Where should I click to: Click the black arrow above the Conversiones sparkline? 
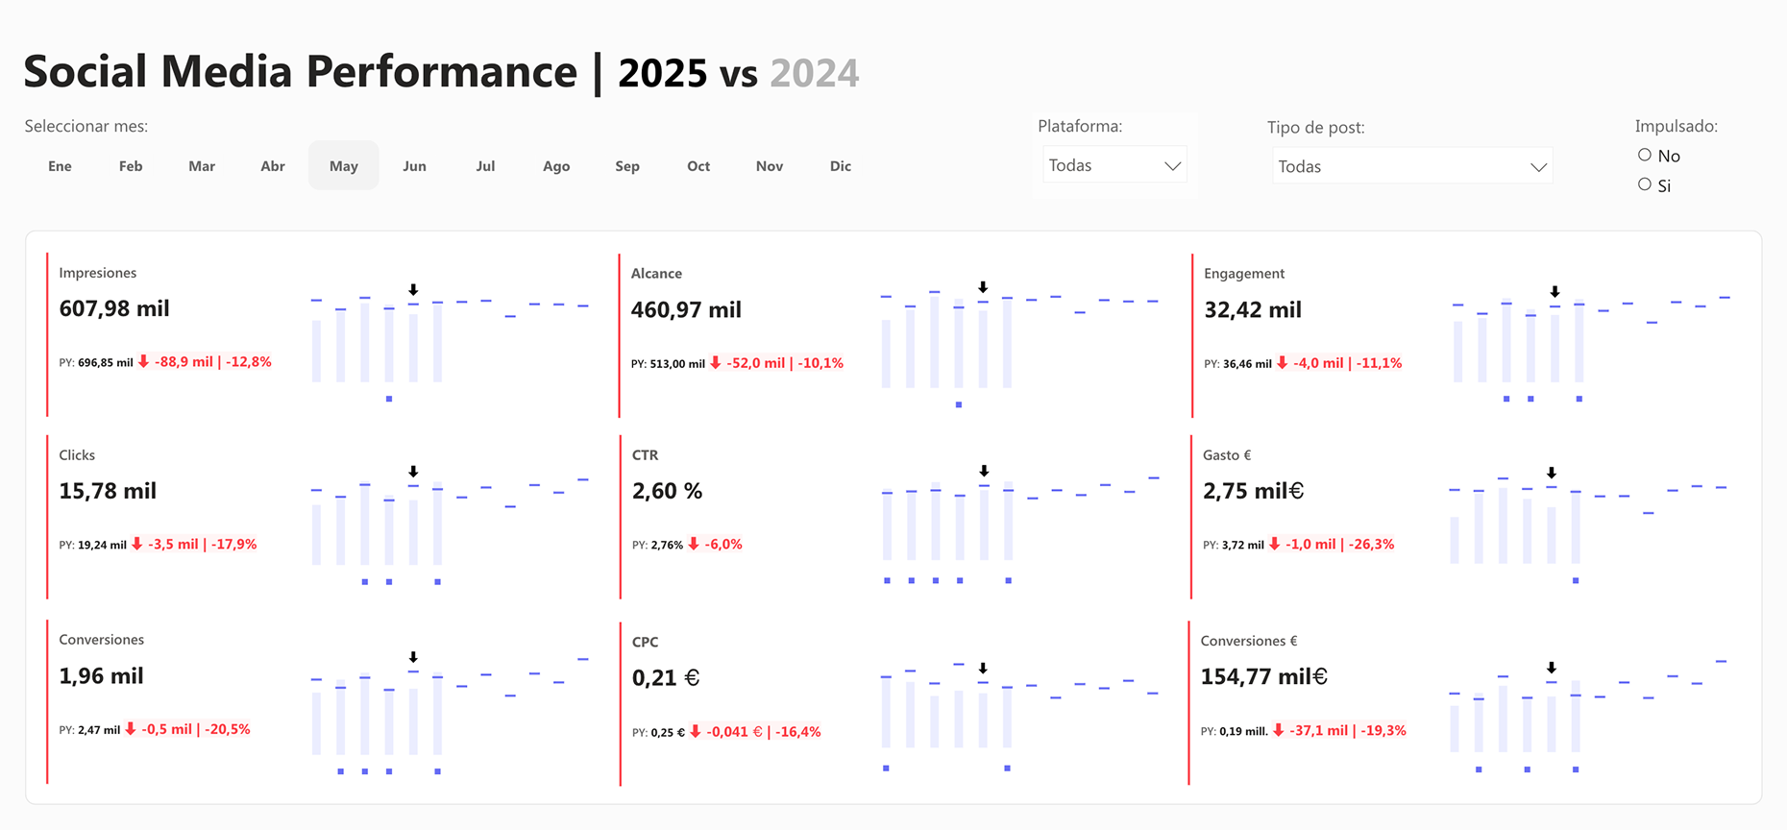pos(414,656)
